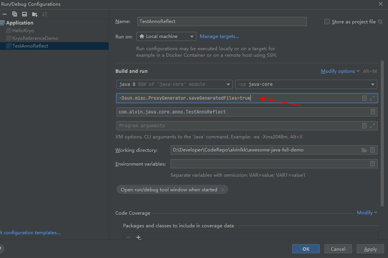This screenshot has height=258, width=388.
Task: Open environment variables editor icon
Action: 372,164
